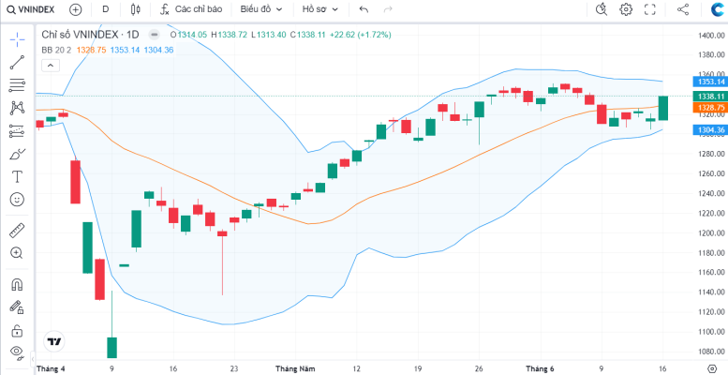Click the C1338.11 close value
This screenshot has height=375, width=728.
click(x=308, y=35)
